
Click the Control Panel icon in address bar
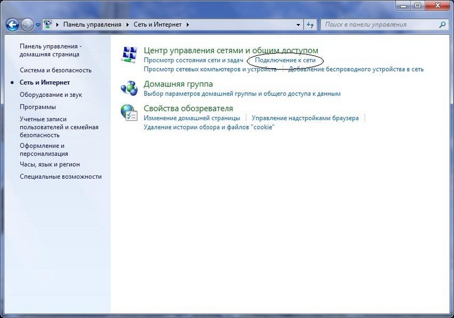click(48, 24)
